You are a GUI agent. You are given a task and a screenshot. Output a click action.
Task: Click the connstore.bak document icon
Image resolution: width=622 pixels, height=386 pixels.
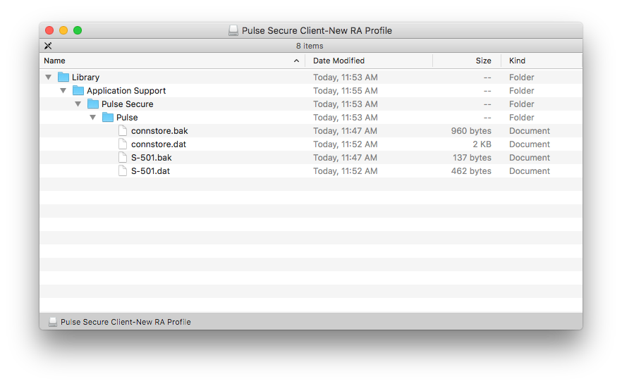tap(123, 131)
